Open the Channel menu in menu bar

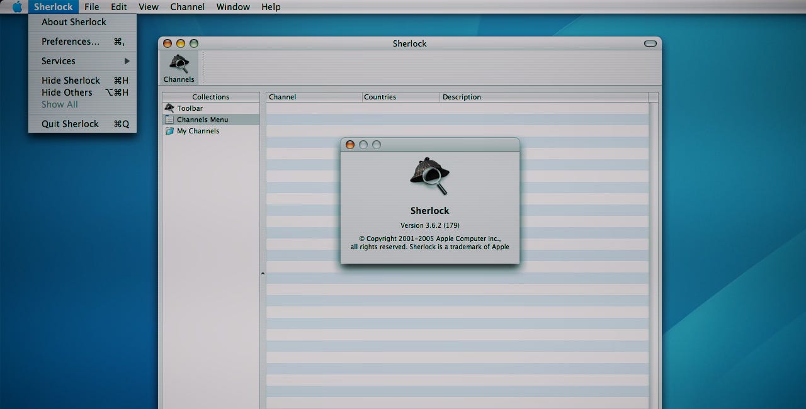point(187,7)
